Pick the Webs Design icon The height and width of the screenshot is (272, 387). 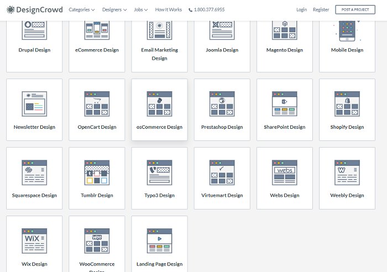[x=285, y=172]
